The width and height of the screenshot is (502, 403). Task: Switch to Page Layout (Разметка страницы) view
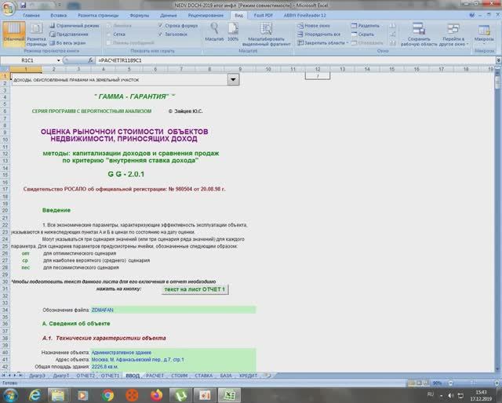pos(36,34)
